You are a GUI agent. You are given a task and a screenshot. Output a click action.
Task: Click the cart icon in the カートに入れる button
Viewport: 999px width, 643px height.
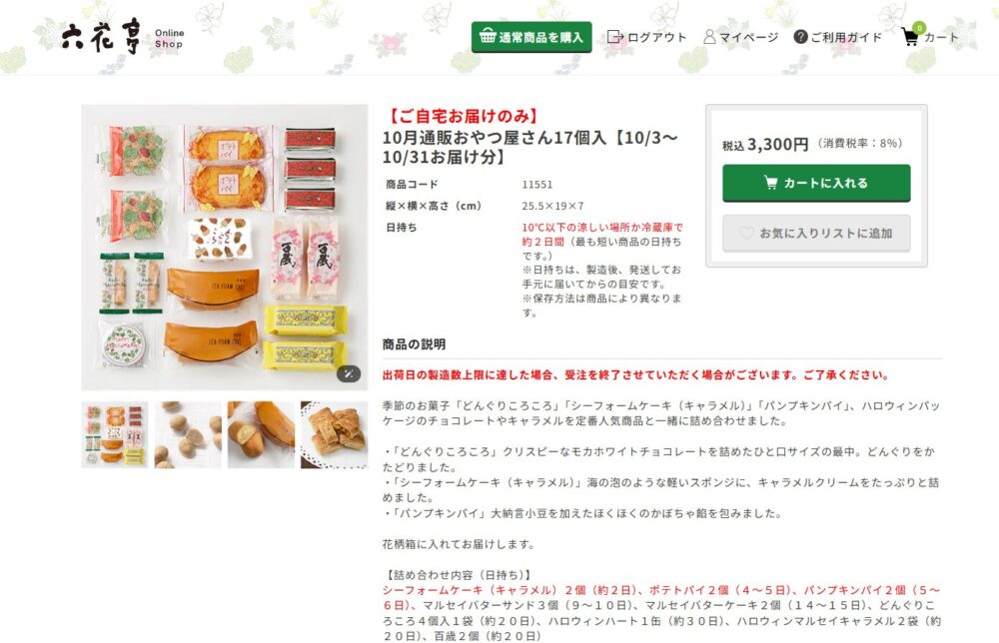click(771, 183)
